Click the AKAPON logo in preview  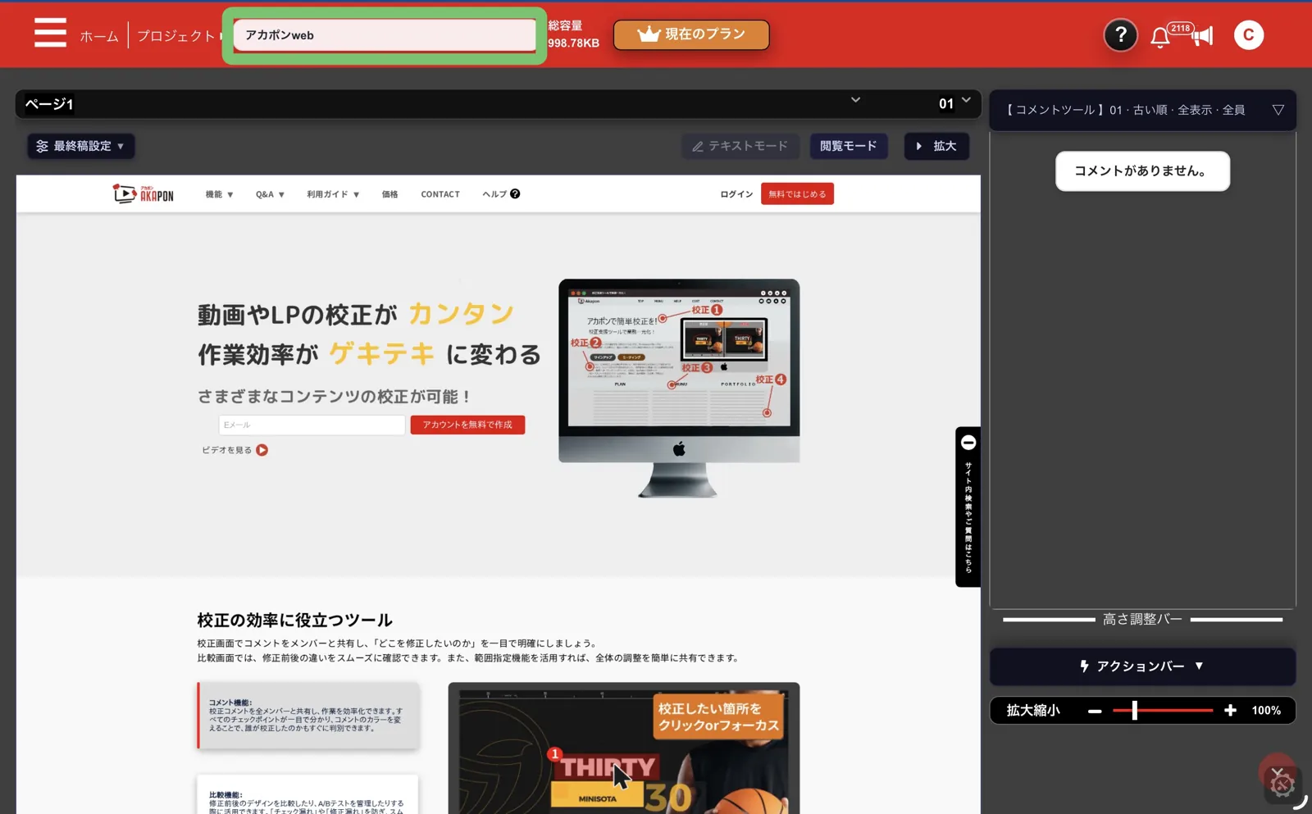143,193
